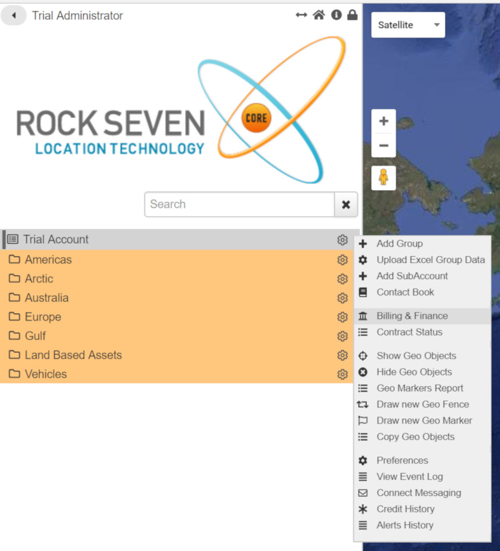This screenshot has width=500, height=551.
Task: Choose Add SubAccount menu entry
Action: coord(422,276)
